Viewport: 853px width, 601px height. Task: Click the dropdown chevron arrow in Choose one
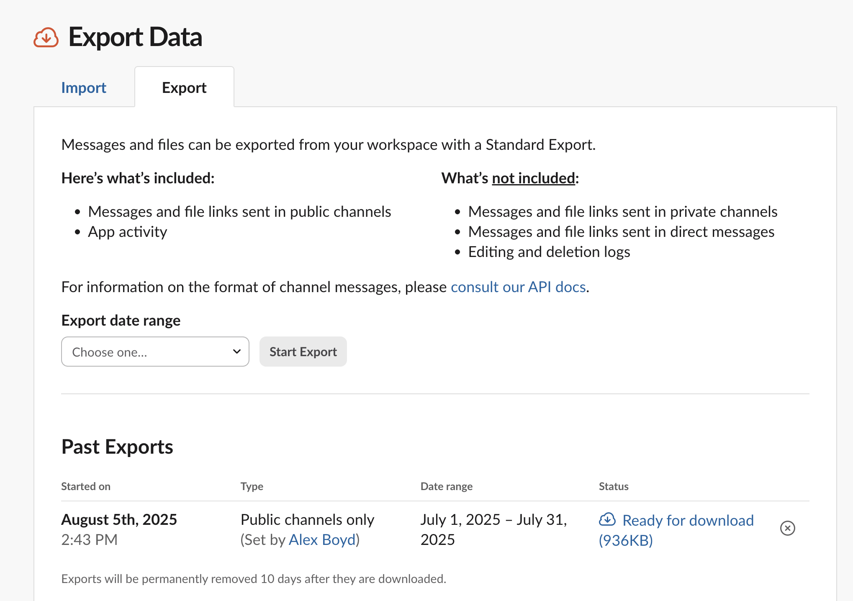pos(236,352)
